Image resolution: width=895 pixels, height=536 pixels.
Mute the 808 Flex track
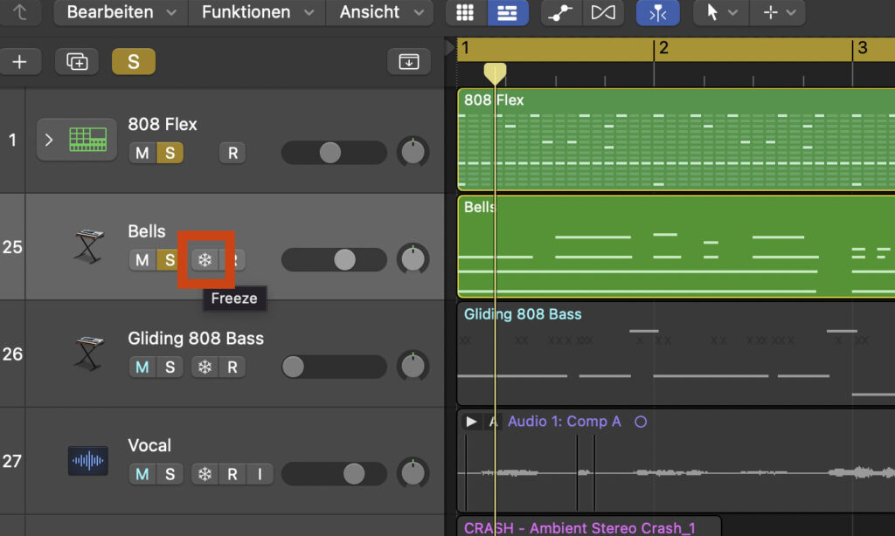[x=142, y=153]
